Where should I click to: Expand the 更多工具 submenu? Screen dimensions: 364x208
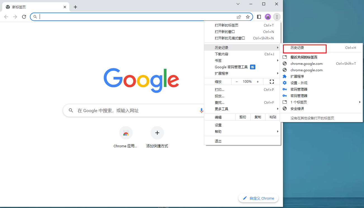(242, 109)
